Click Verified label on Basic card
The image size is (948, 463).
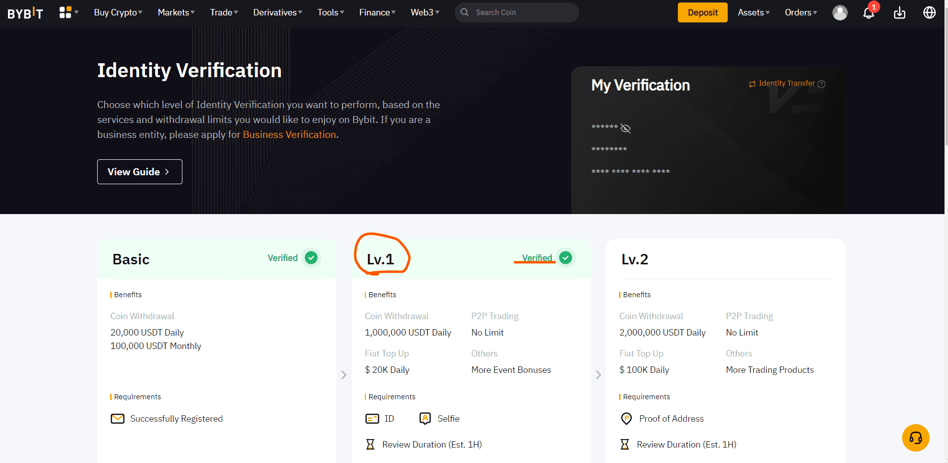(283, 258)
